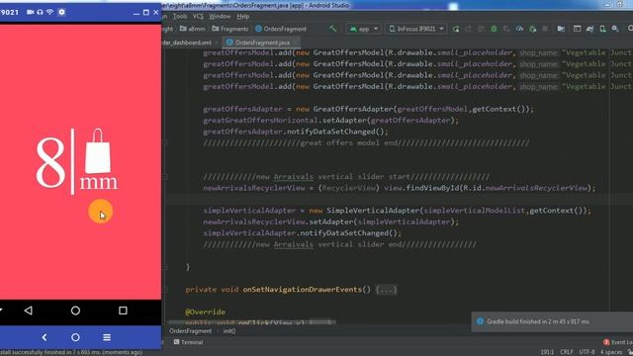
Task: Click the Attach Debugger to process icon
Action: point(532,29)
